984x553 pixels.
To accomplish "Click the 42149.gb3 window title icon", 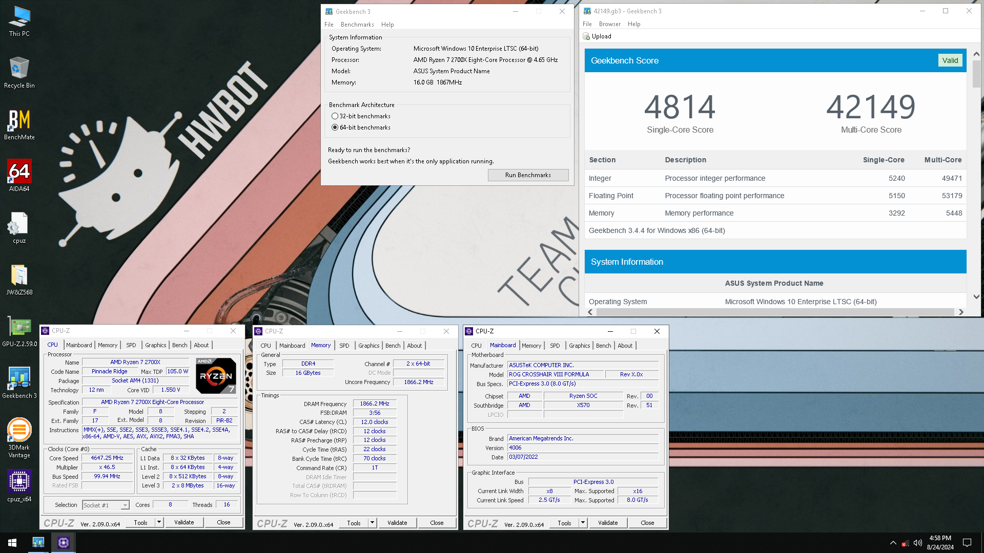I will coord(587,11).
